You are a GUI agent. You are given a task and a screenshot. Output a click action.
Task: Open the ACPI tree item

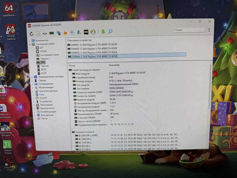42,73
